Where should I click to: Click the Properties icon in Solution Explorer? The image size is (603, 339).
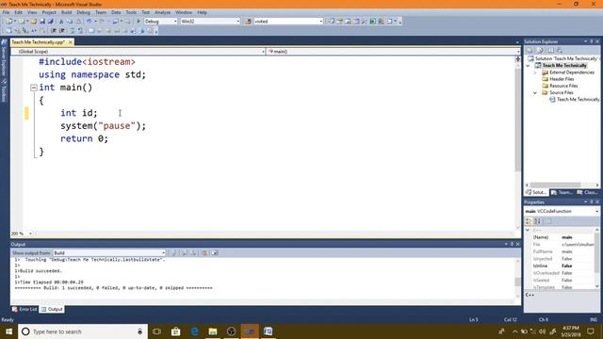pyautogui.click(x=530, y=50)
